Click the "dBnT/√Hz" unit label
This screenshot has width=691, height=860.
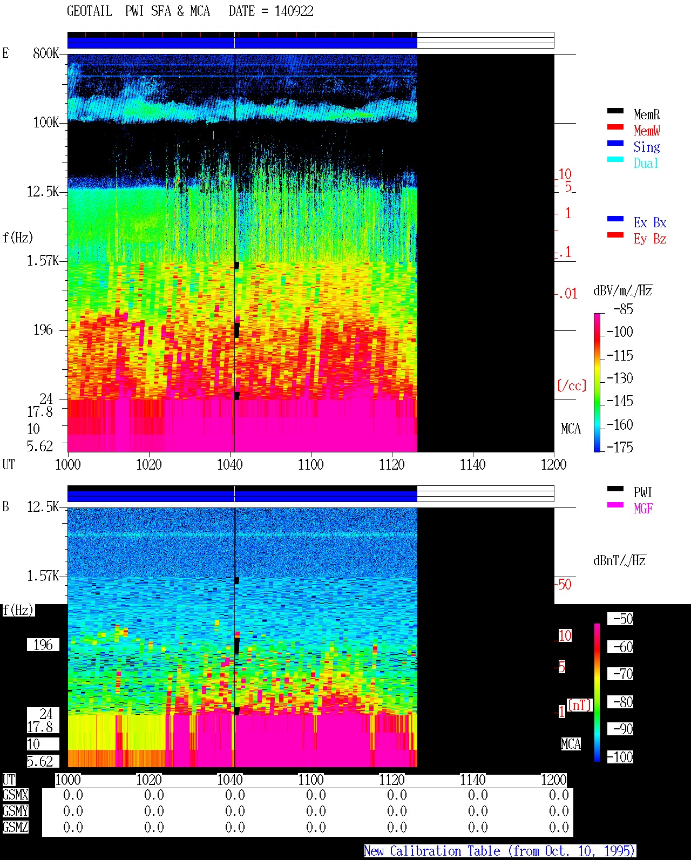(620, 560)
